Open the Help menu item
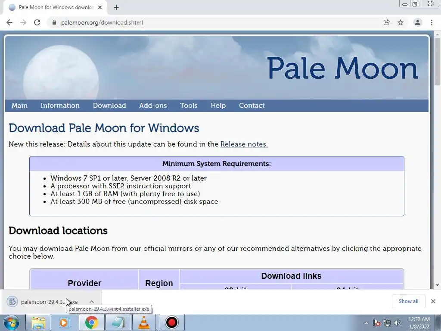 click(218, 106)
